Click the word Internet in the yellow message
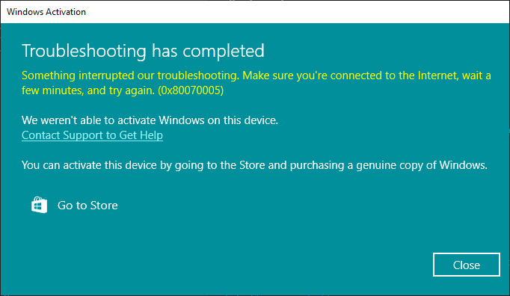Screen dimensions: 510x296 pos(438,75)
